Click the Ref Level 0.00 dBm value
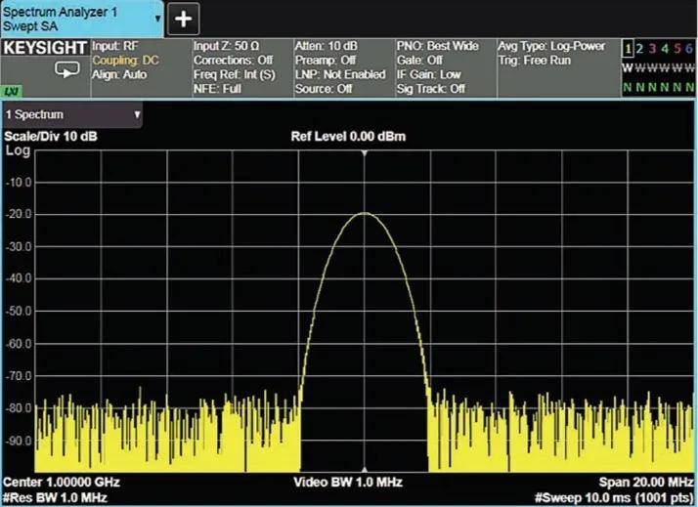The width and height of the screenshot is (698, 507). point(348,137)
